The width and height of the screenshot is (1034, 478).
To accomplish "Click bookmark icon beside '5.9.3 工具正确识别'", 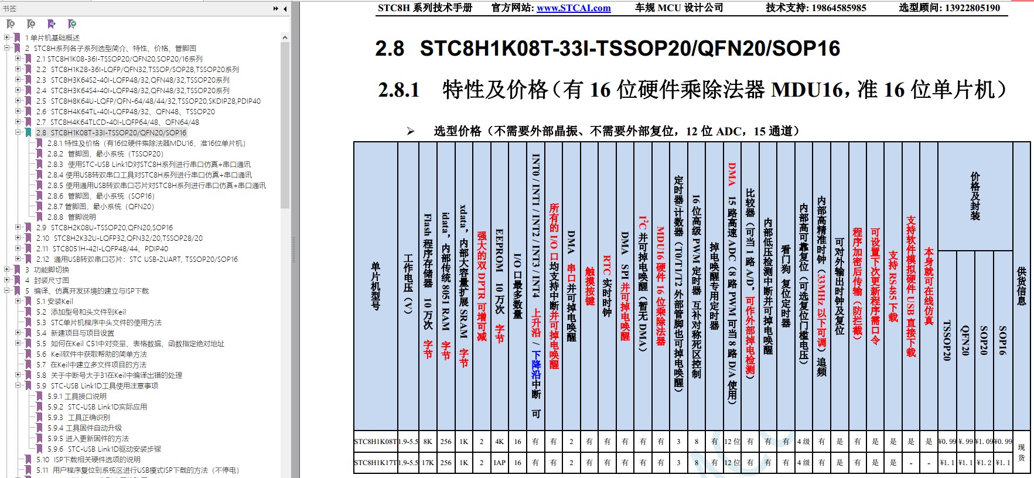I will coord(40,417).
